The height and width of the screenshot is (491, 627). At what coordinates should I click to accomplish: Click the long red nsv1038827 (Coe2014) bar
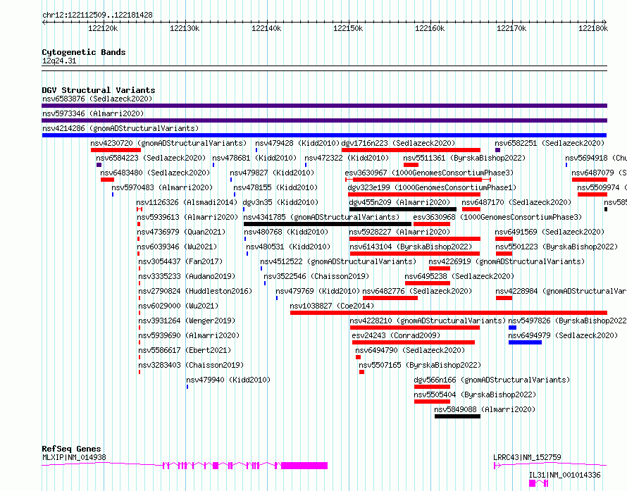(449, 313)
